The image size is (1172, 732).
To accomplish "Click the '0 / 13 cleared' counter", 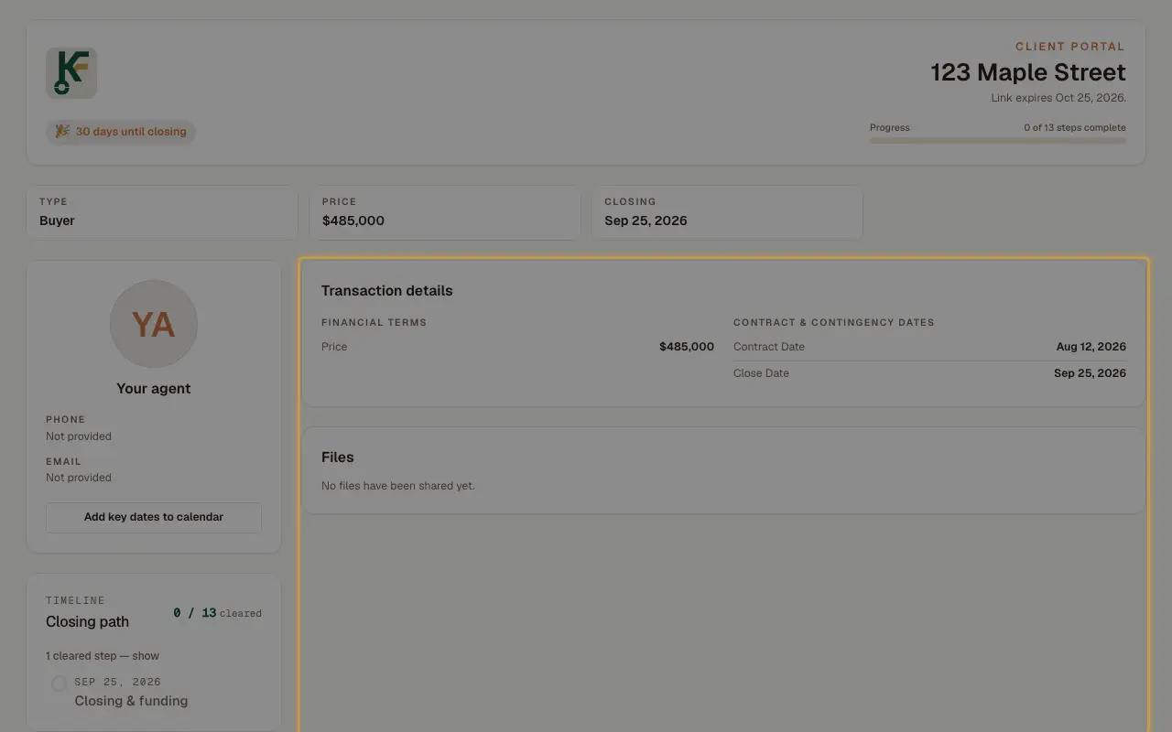I will 217,613.
